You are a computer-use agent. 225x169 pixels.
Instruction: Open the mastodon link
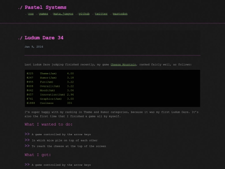click(120, 14)
